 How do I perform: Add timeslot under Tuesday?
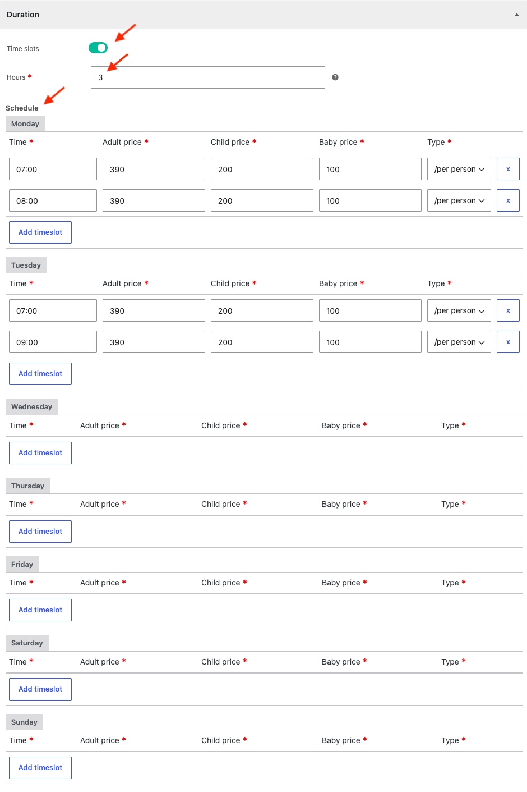[x=40, y=374]
